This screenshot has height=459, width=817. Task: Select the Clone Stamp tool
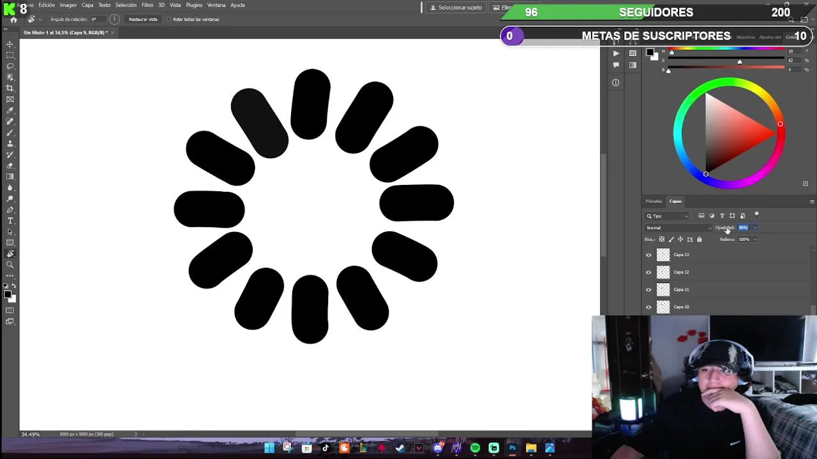[10, 143]
